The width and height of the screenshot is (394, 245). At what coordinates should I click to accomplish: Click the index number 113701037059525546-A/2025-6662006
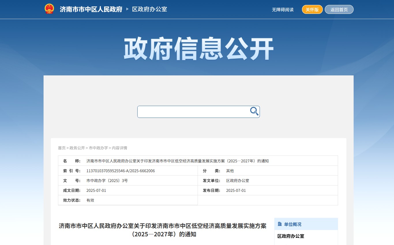(x=121, y=171)
